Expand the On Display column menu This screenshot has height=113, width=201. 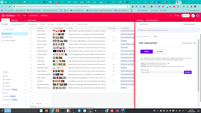coord(118,28)
